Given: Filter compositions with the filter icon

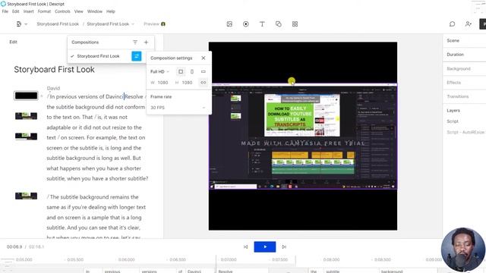Looking at the screenshot, I should [x=135, y=42].
